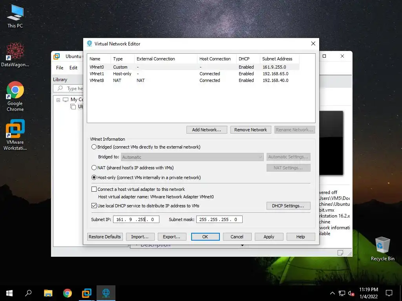Open Edit menu in VMware Workstation
The image size is (402, 301).
(x=73, y=67)
